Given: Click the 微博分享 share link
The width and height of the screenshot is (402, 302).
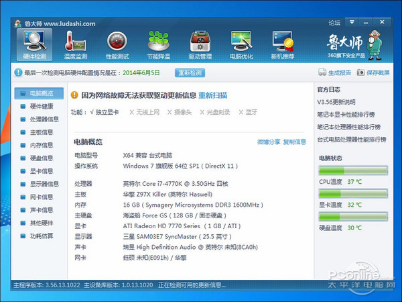Looking at the screenshot, I should click(x=269, y=142).
